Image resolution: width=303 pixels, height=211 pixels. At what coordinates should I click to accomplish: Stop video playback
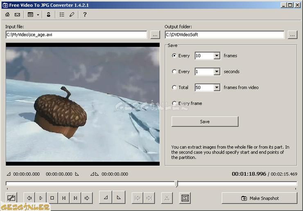52,198
